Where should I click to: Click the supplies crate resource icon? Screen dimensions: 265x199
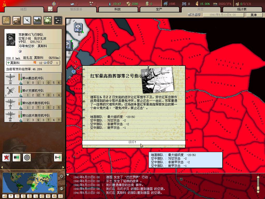[x=129, y=4]
